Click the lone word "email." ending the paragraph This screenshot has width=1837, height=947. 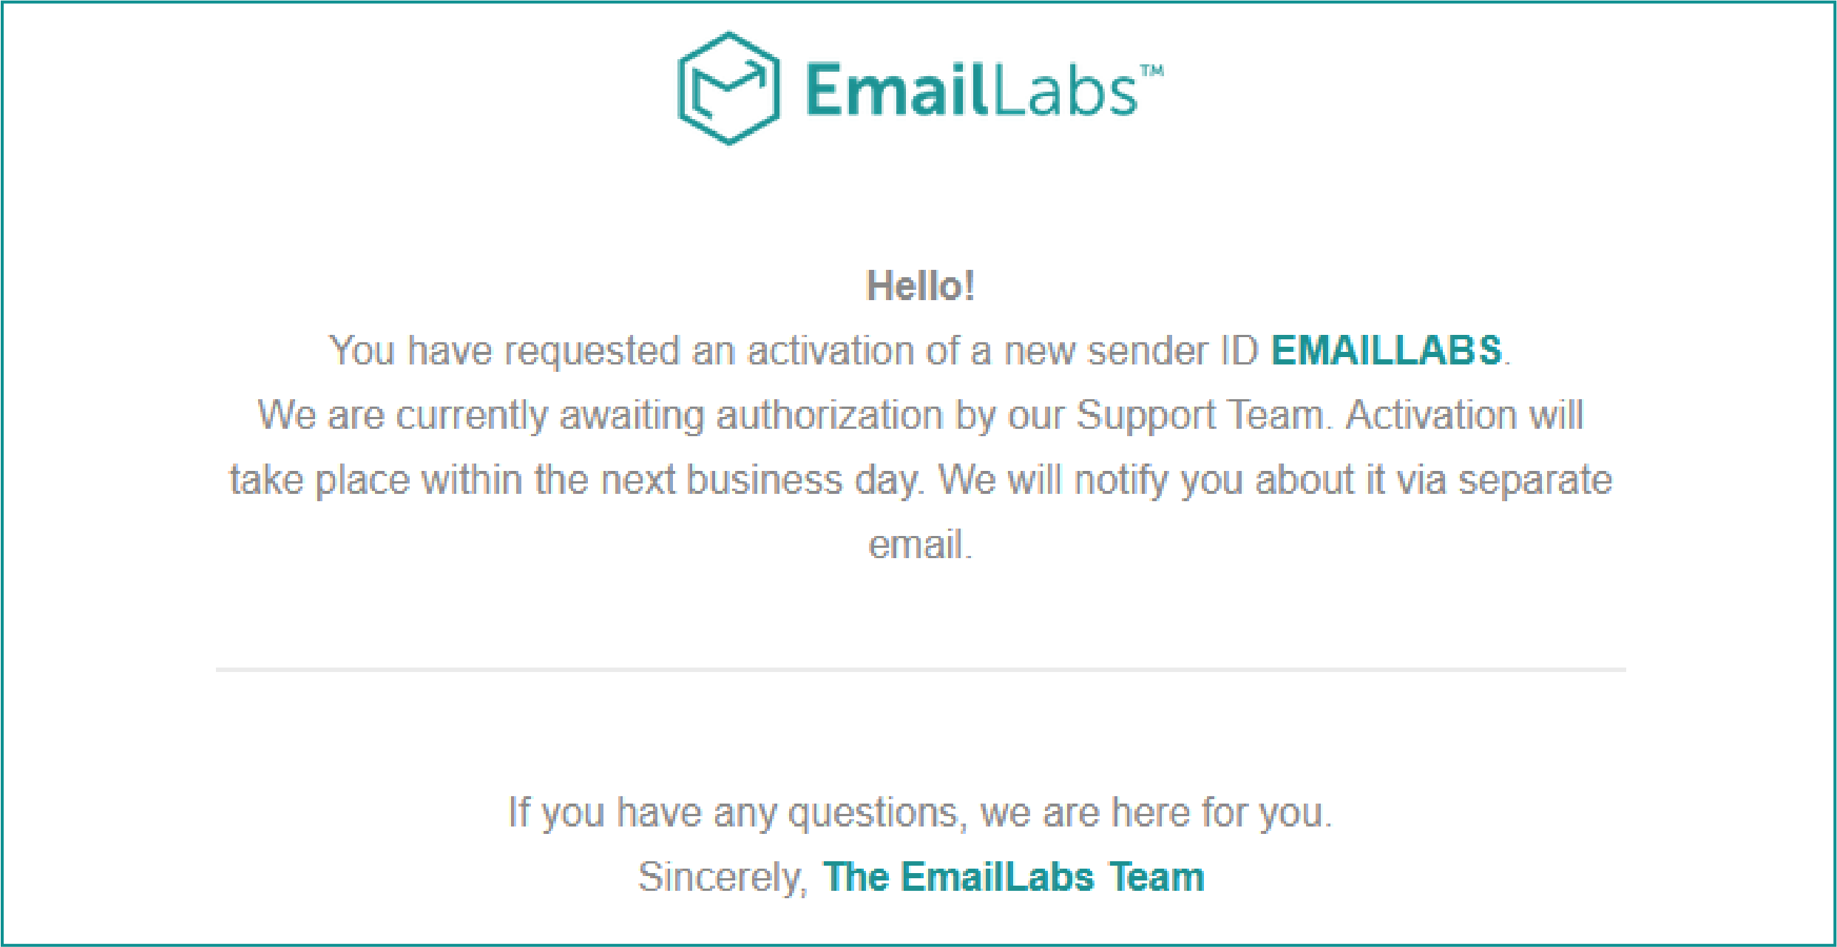(920, 545)
